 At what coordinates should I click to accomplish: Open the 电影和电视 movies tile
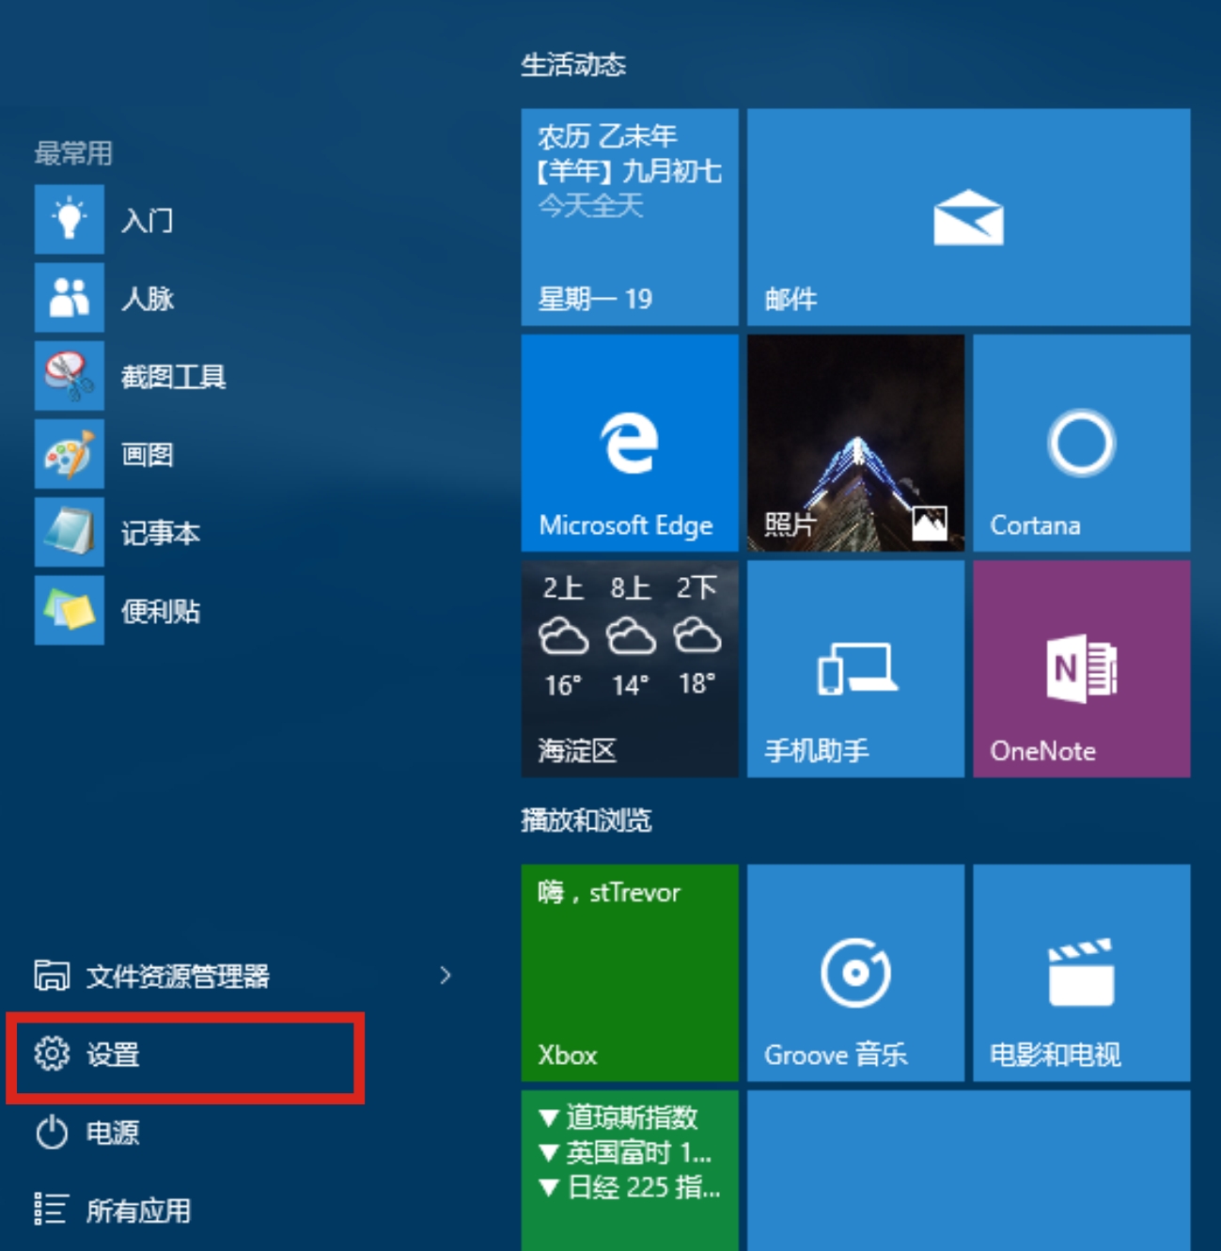pos(1081,973)
